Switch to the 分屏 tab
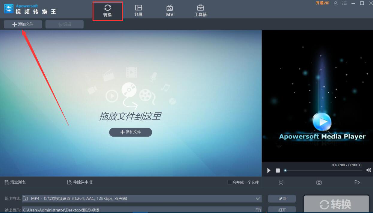 [138, 11]
